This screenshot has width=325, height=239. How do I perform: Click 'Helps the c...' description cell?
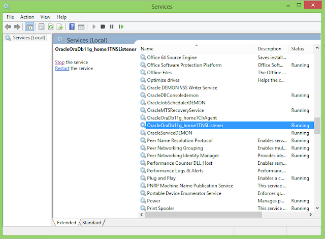[271, 80]
